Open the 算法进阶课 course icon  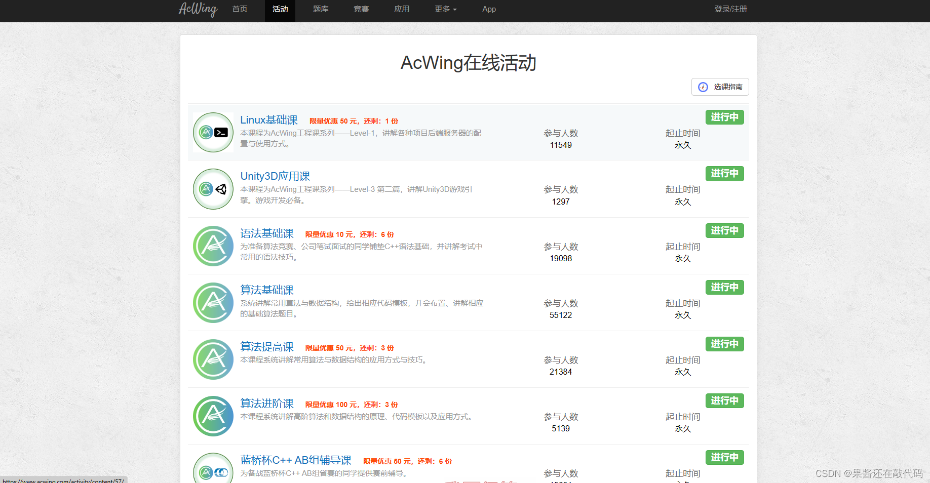pos(213,416)
